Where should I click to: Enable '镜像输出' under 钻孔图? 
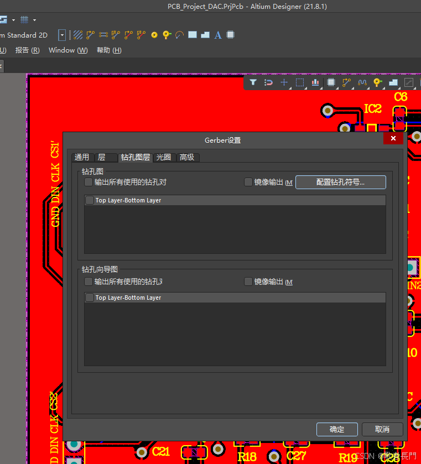tap(248, 182)
